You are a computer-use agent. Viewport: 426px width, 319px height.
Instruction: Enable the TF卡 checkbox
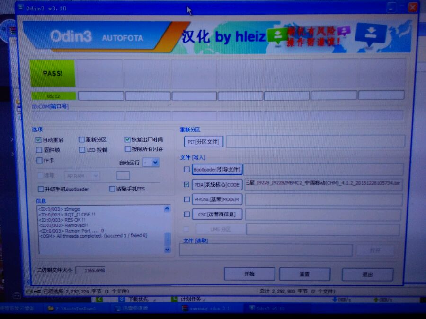click(x=39, y=160)
